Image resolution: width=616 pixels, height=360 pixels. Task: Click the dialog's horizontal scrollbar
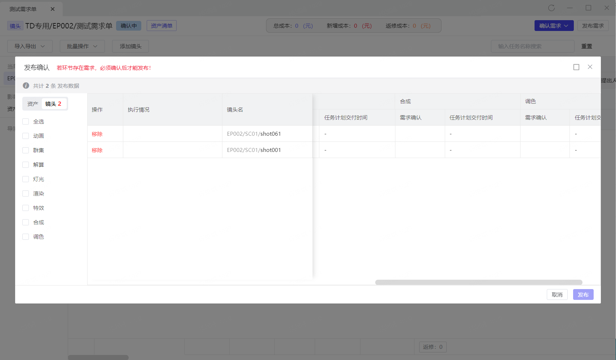478,282
